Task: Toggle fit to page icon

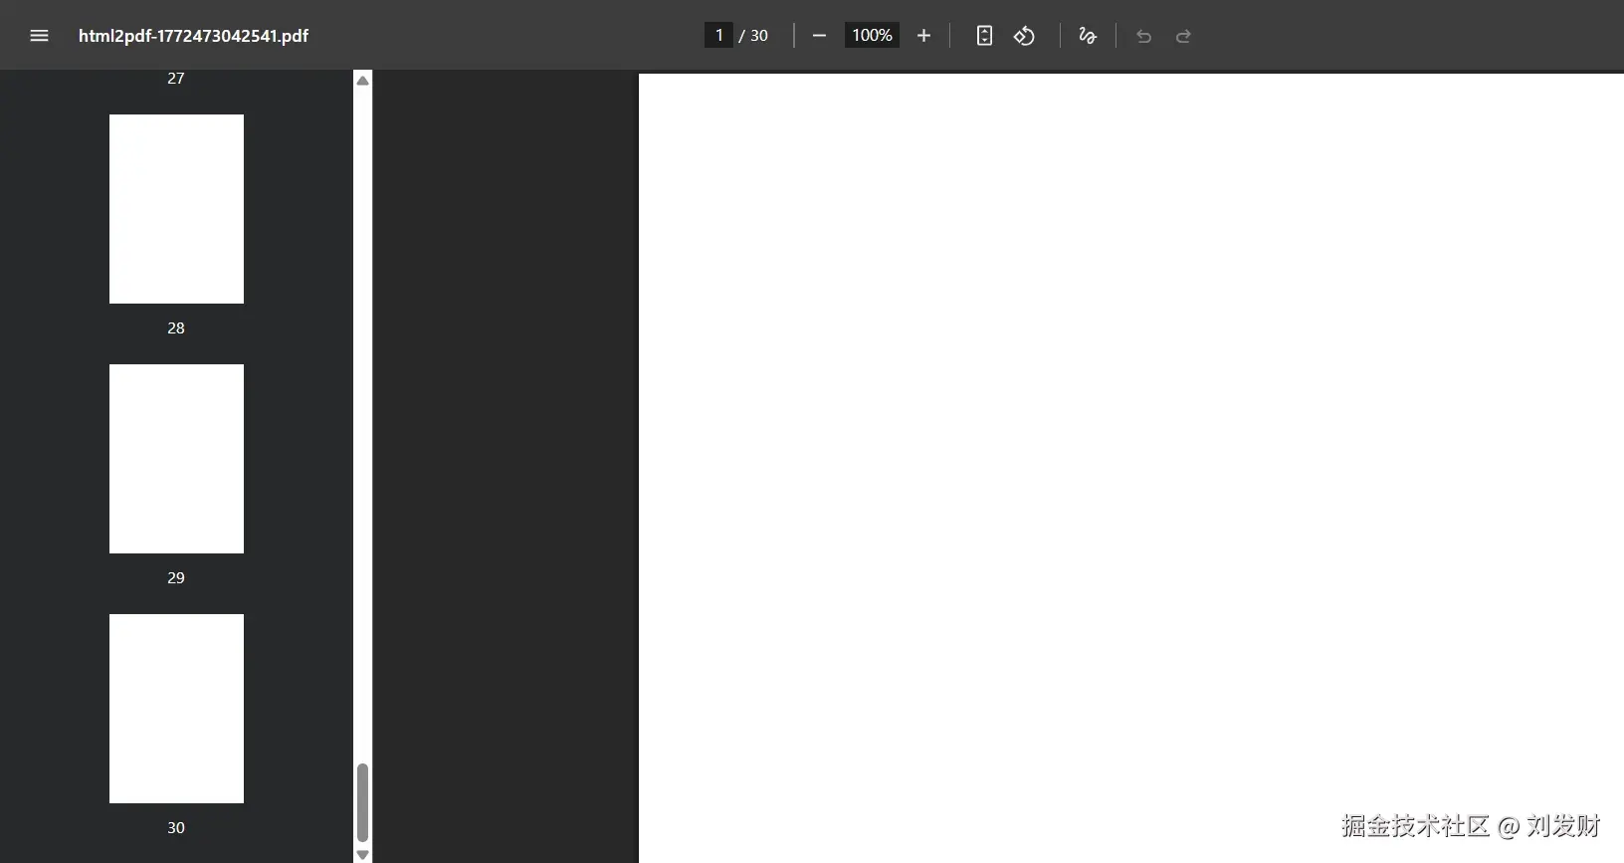Action: 984,36
